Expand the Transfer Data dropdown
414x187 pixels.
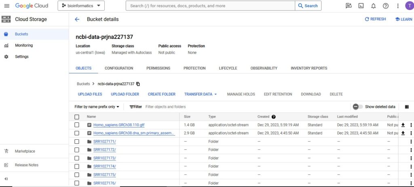[x=201, y=94]
